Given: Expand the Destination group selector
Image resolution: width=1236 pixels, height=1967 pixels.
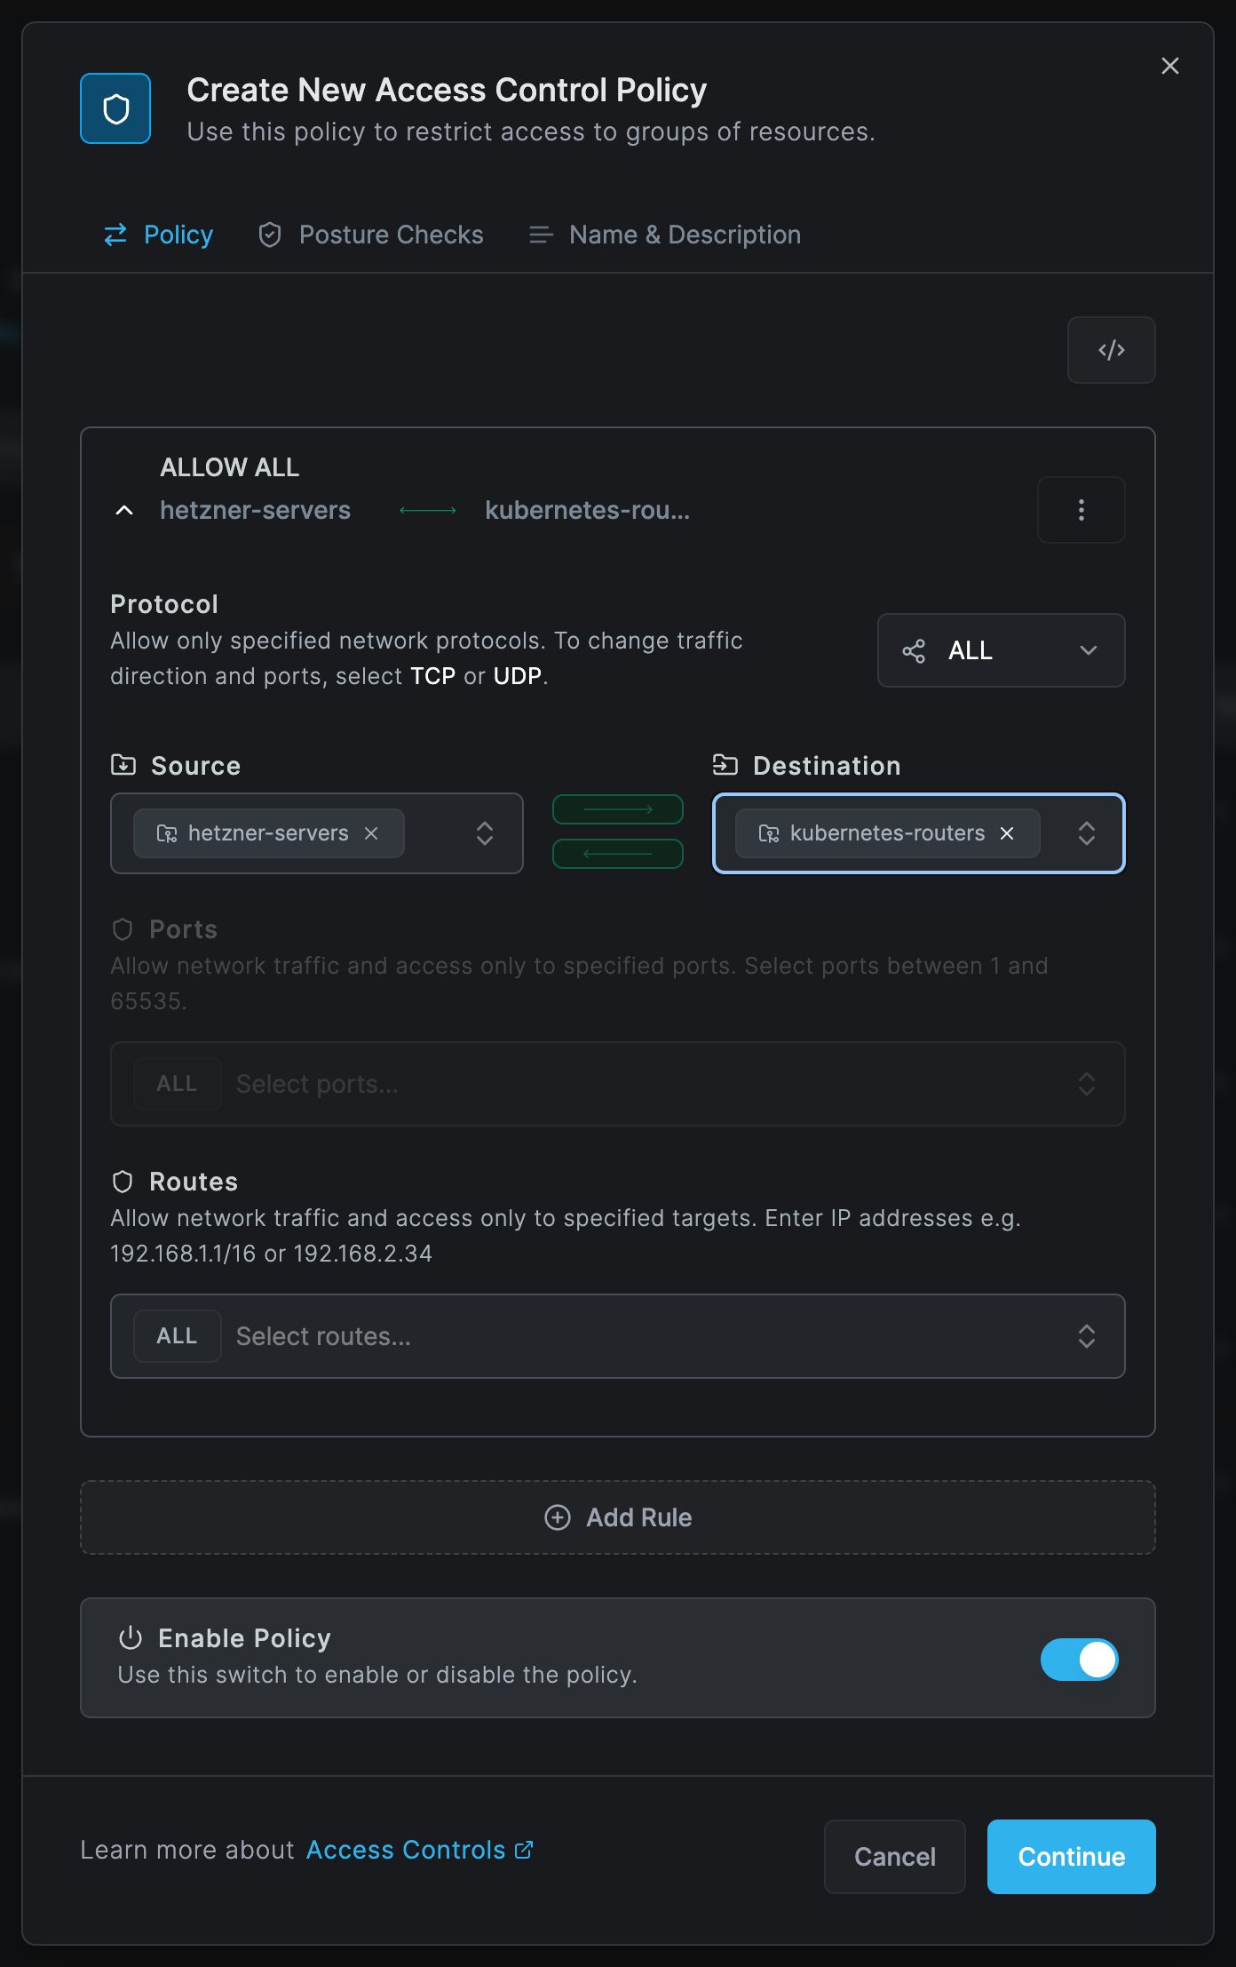Looking at the screenshot, I should tap(1087, 833).
